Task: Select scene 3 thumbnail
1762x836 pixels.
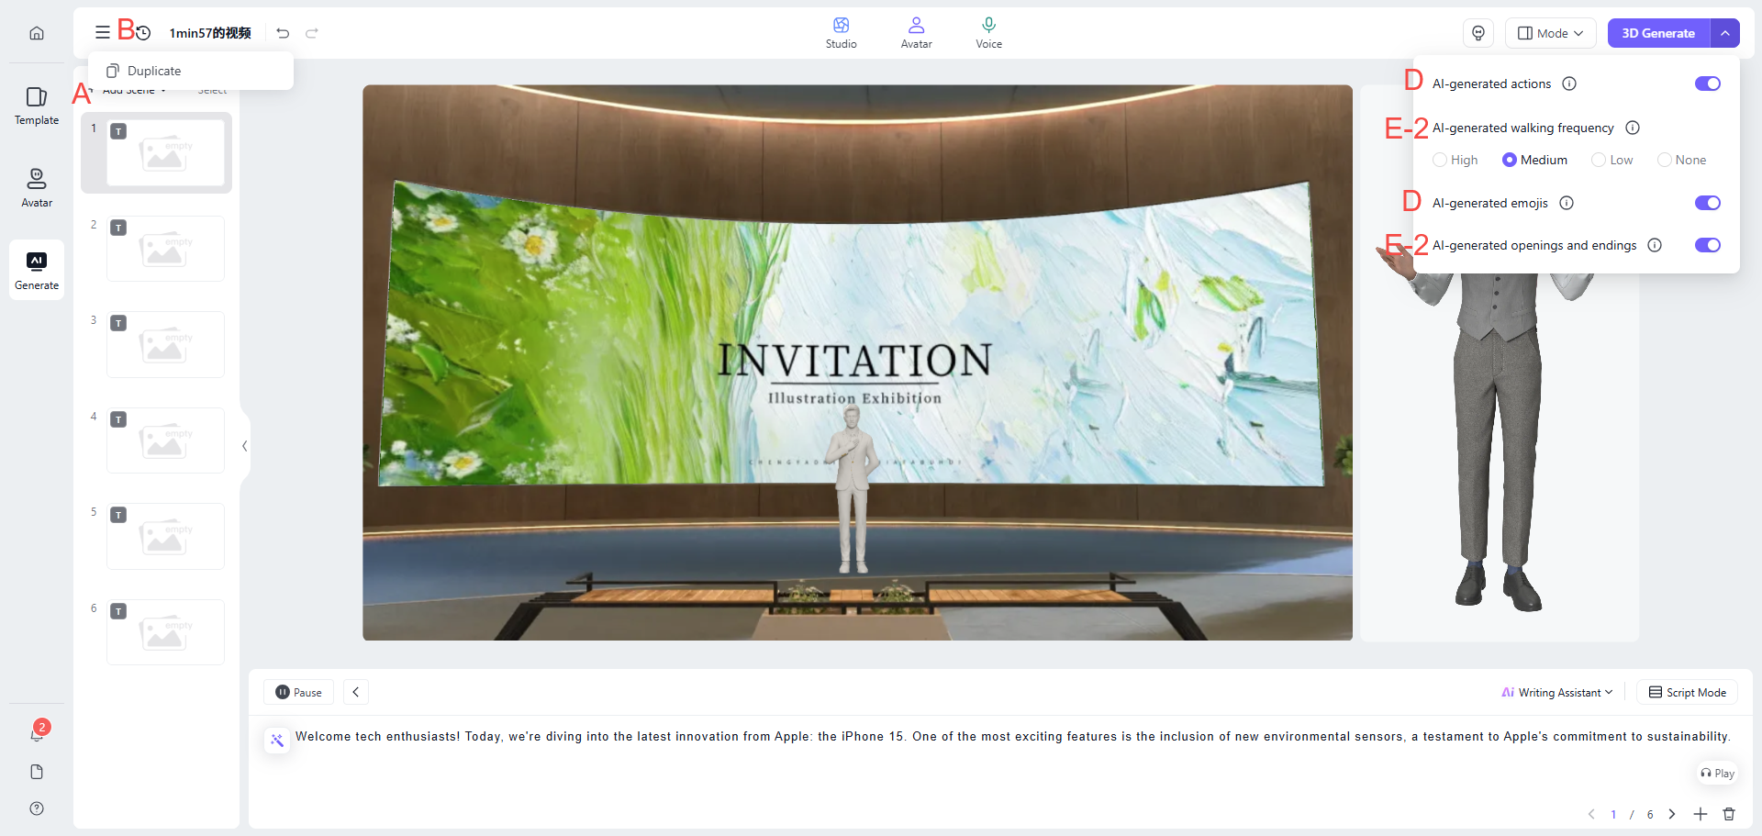Action: pyautogui.click(x=165, y=344)
